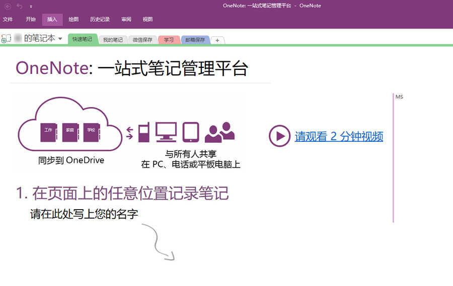The image size is (453, 286).
Task: Click the video play circle icon
Action: click(x=279, y=136)
